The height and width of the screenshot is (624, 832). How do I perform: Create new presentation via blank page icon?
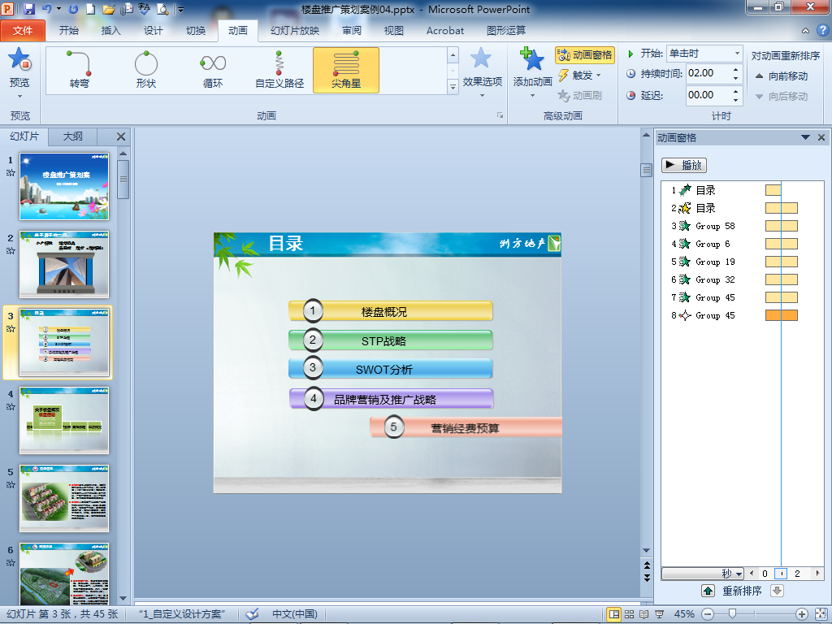[x=91, y=9]
